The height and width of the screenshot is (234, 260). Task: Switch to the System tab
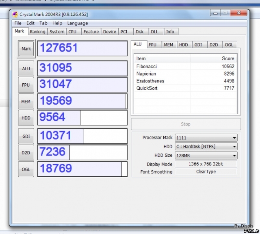57,32
